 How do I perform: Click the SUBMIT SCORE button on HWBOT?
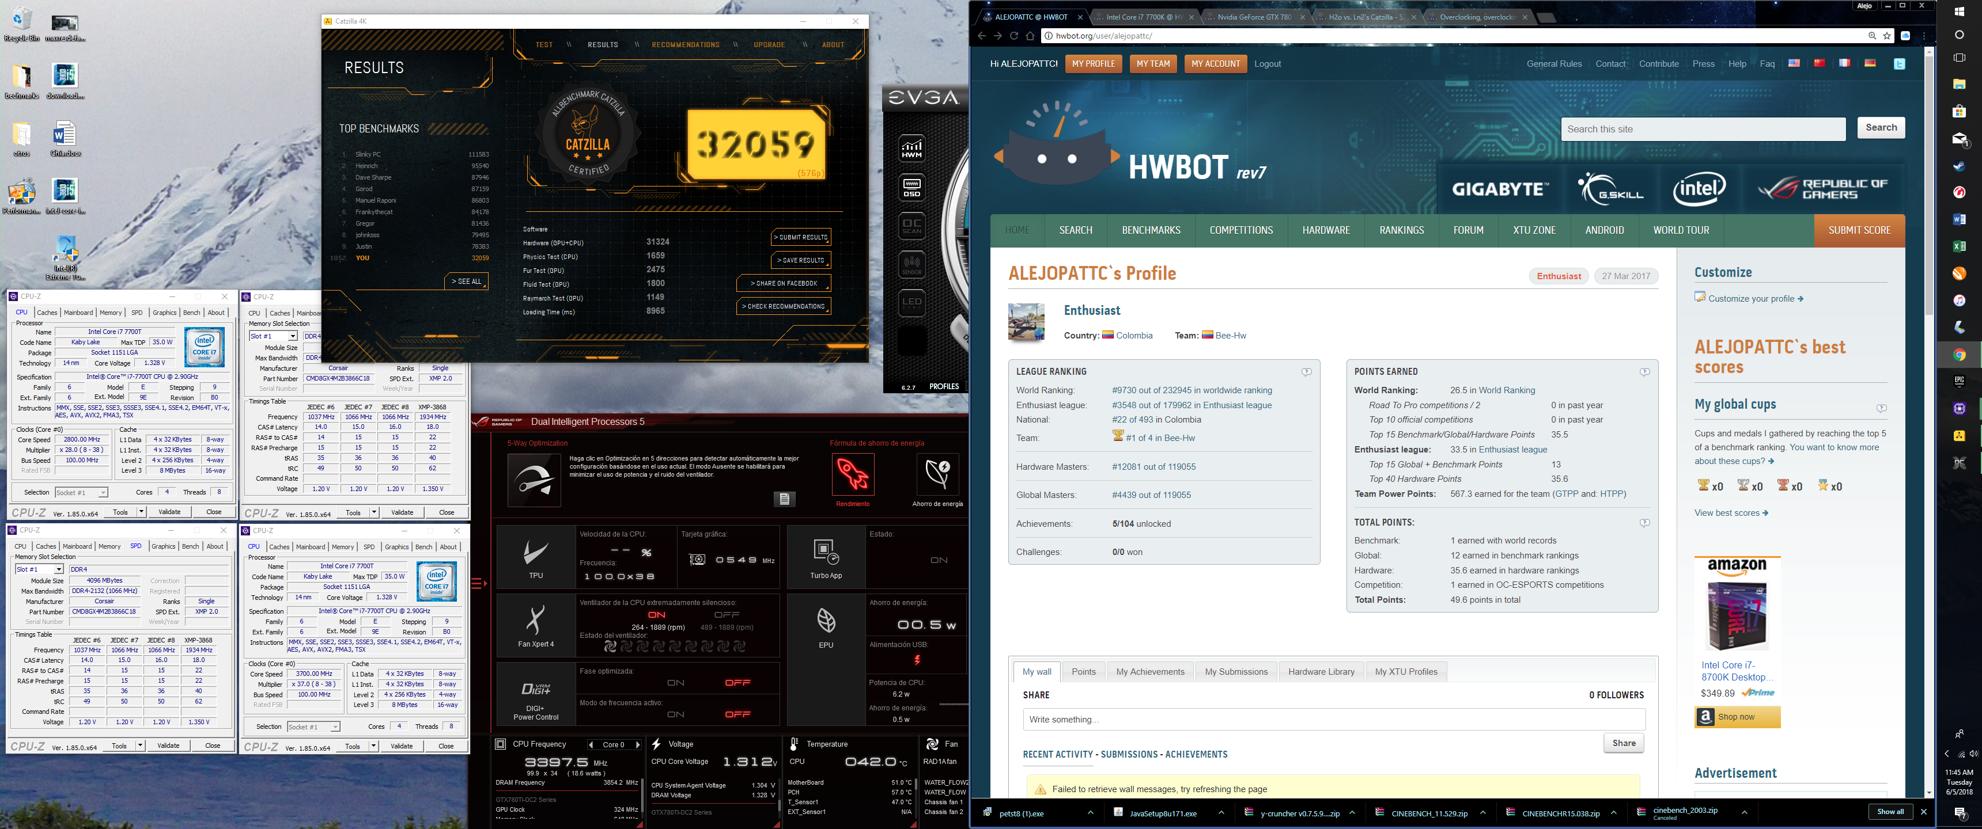coord(1859,231)
